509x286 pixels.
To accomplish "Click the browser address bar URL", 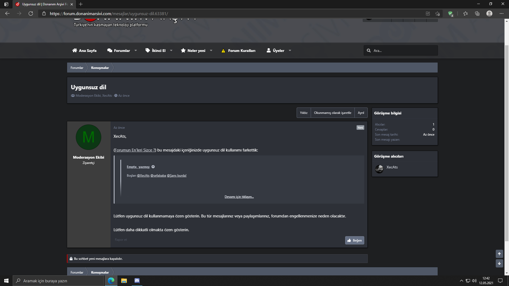I will coord(109,14).
